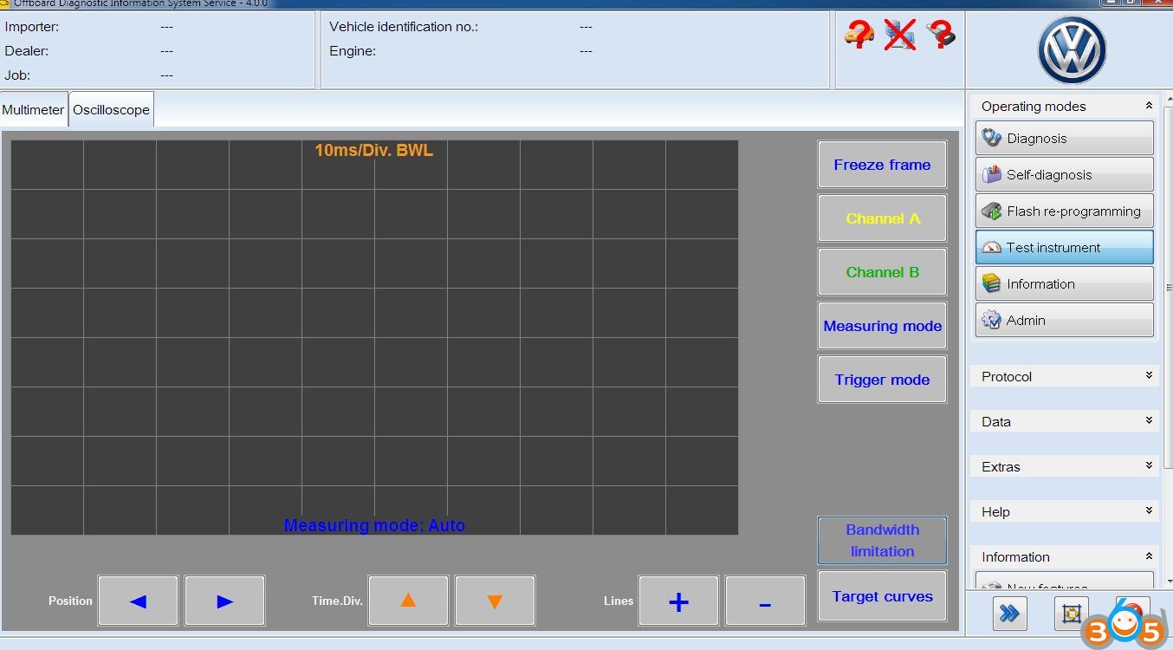This screenshot has width=1173, height=650.
Task: Open Self-diagnosis operating mode
Action: tap(1064, 174)
